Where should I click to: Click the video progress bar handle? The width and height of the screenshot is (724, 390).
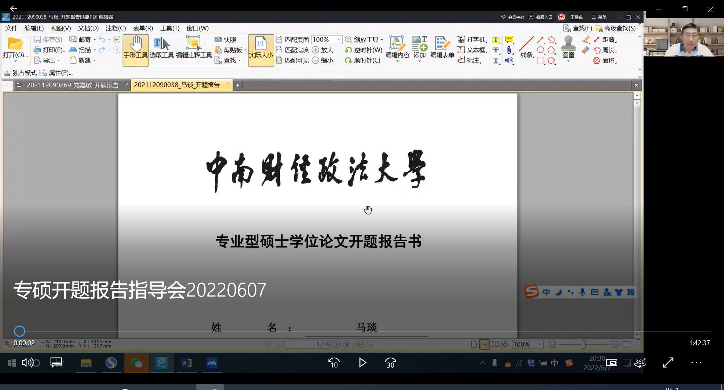click(20, 331)
